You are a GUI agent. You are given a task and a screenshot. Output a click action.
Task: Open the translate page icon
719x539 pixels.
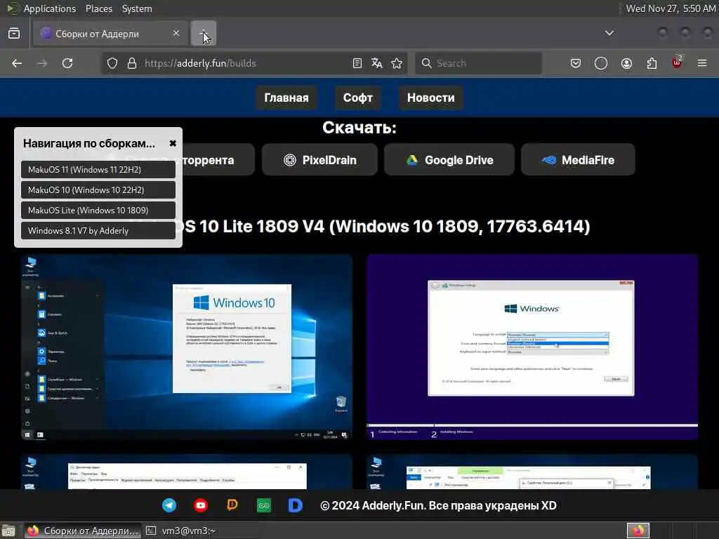click(x=377, y=63)
